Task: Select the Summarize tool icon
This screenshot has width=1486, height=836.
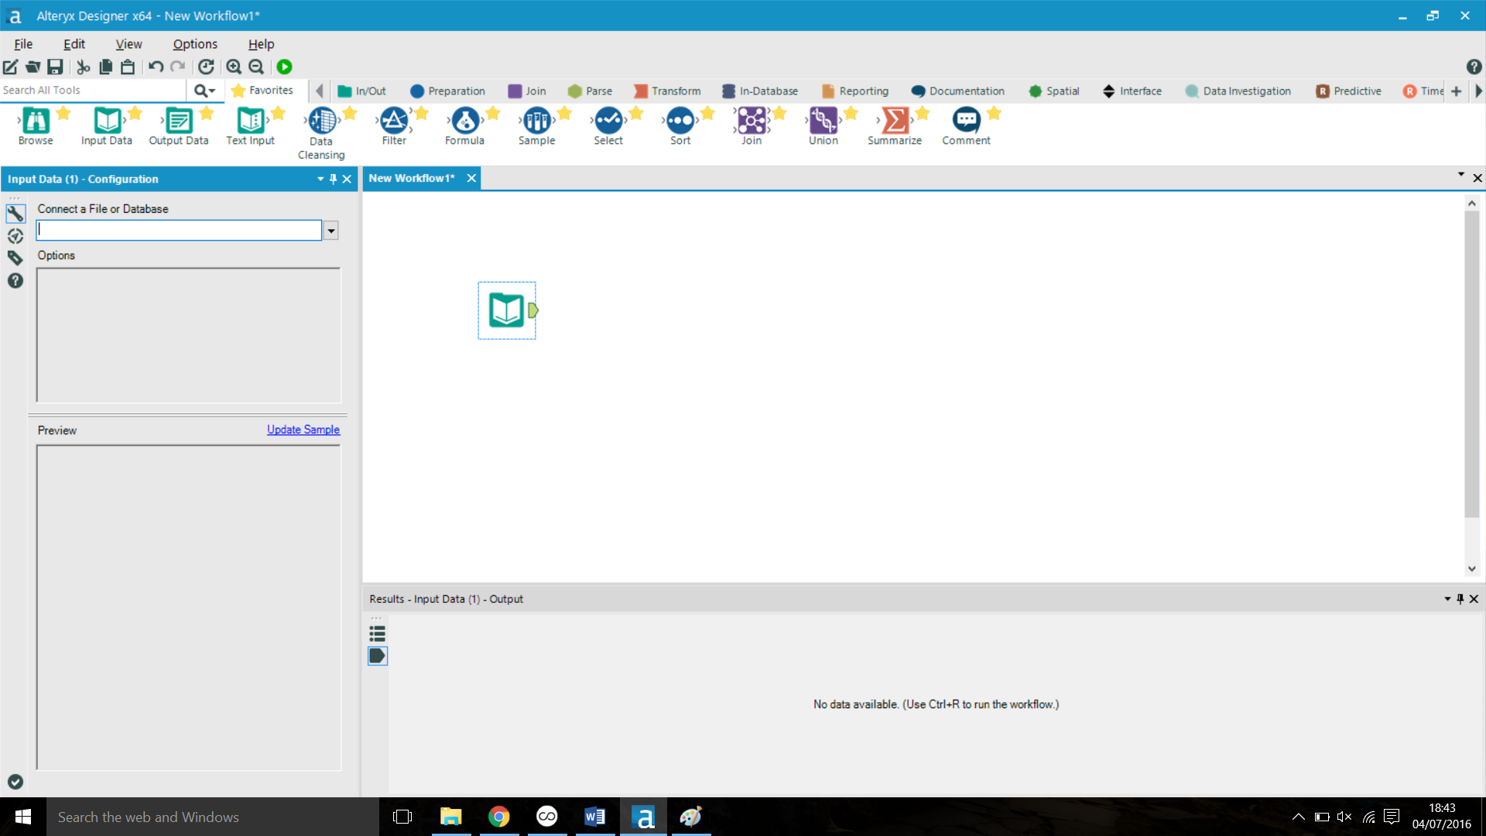Action: [x=894, y=122]
